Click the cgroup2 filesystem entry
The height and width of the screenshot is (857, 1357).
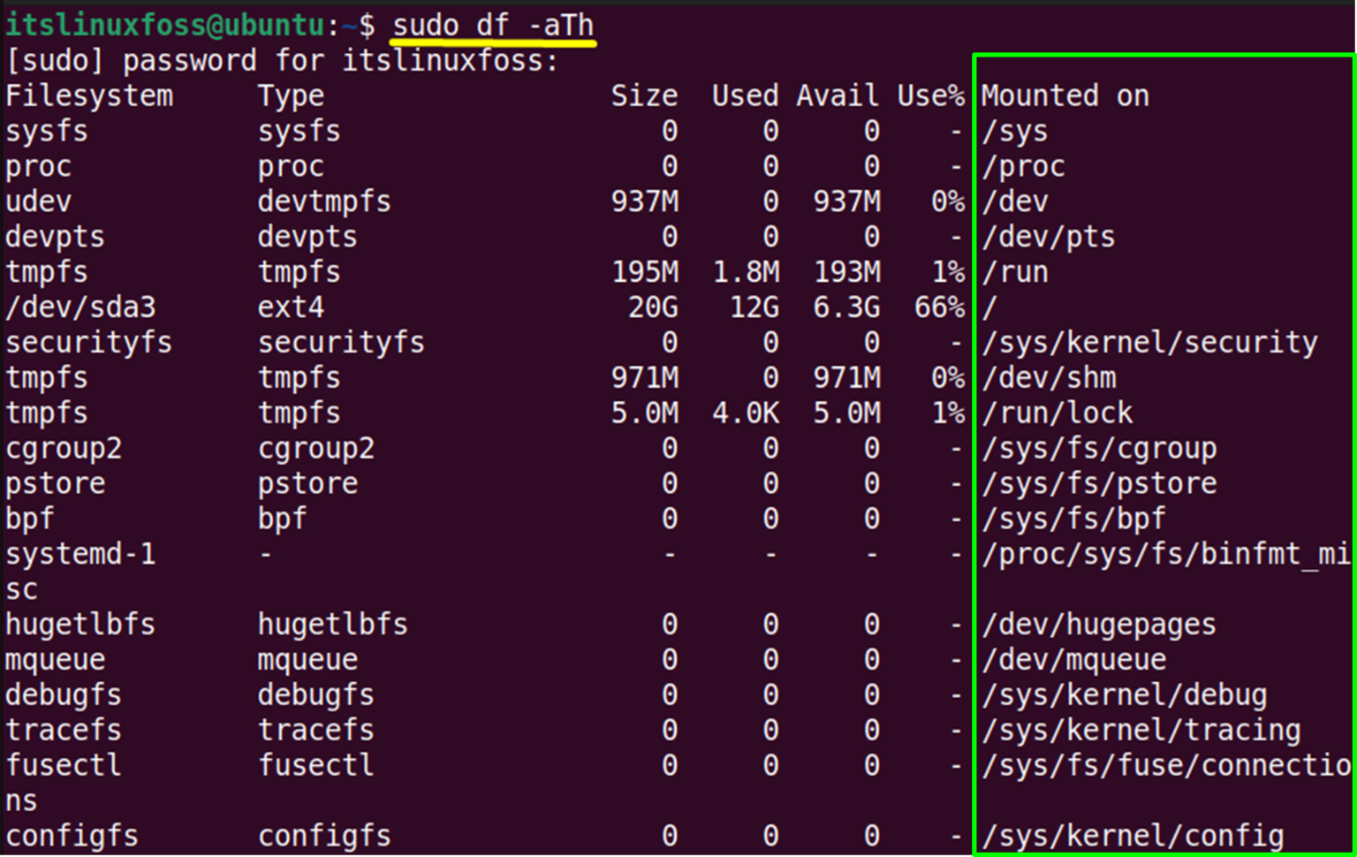pos(64,448)
